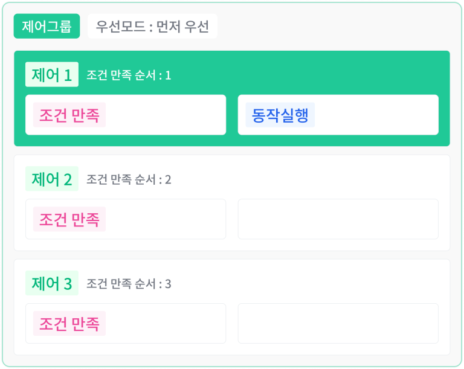Click the 조건 만족 순서 : 1 text
The image size is (464, 369).
(129, 75)
